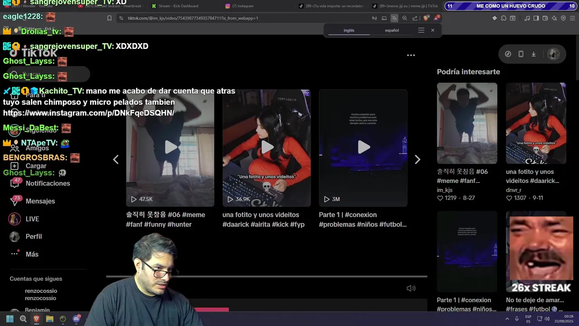
Task: Select the inglés translation tab
Action: [x=349, y=30]
